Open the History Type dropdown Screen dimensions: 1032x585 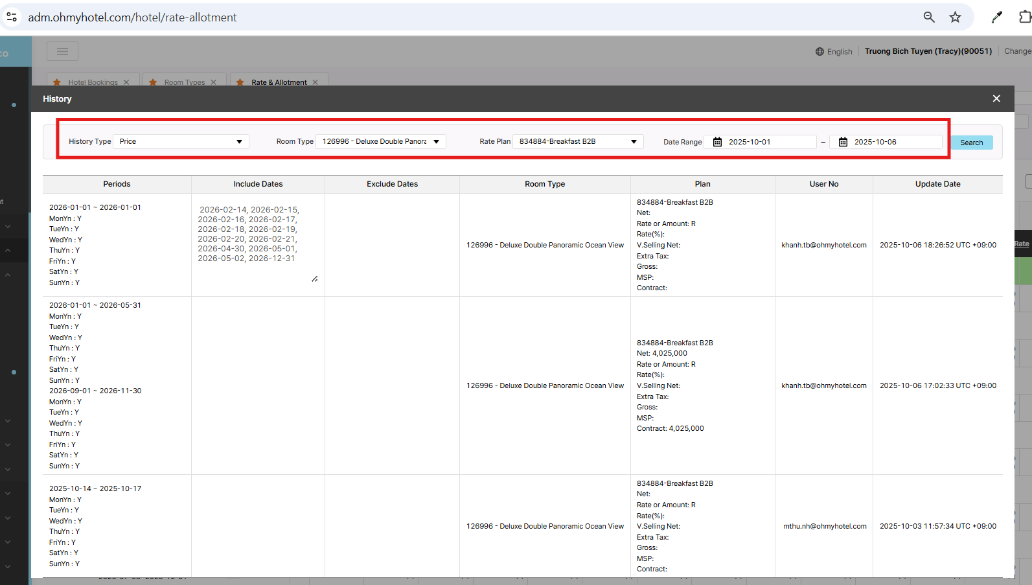click(x=181, y=141)
